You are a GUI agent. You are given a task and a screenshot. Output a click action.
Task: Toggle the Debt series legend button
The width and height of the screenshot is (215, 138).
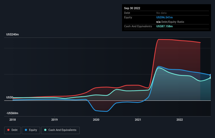click(13, 130)
